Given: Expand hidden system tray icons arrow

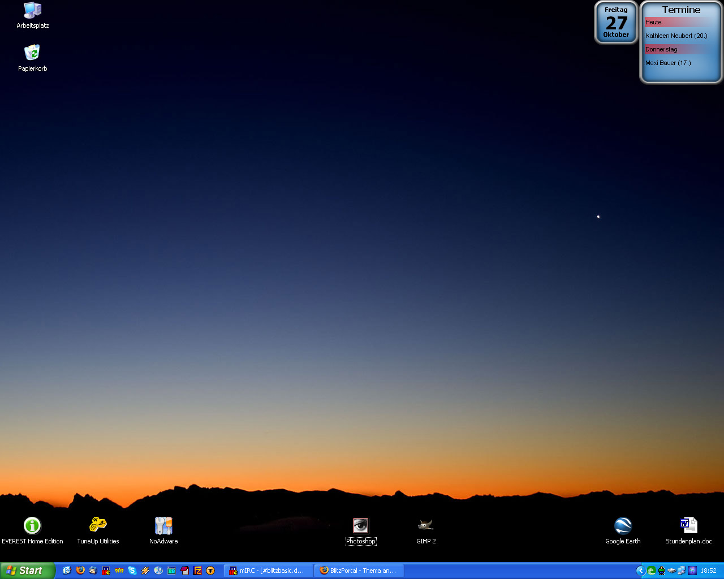Looking at the screenshot, I should pyautogui.click(x=640, y=571).
